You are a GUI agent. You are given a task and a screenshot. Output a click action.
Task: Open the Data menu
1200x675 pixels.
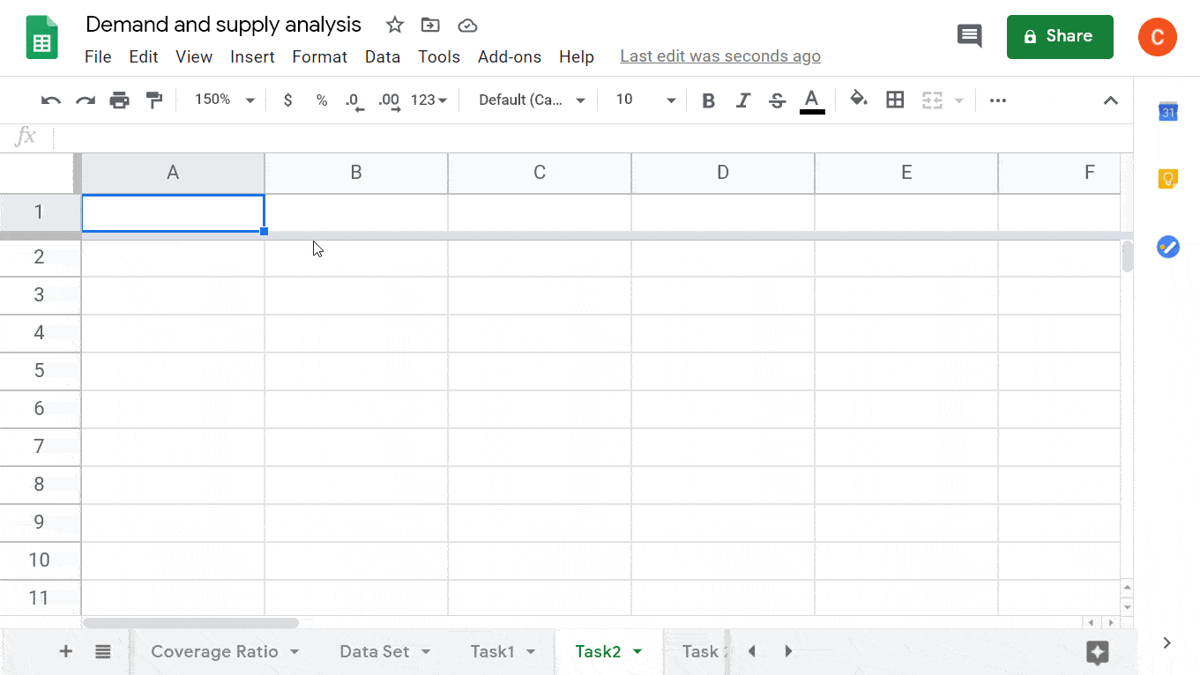coord(383,56)
